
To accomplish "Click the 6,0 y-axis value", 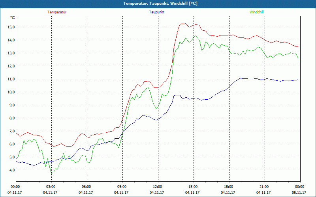I will coord(12,144).
